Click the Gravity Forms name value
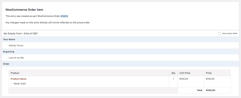This screenshot has height=98, width=241. (16, 45)
